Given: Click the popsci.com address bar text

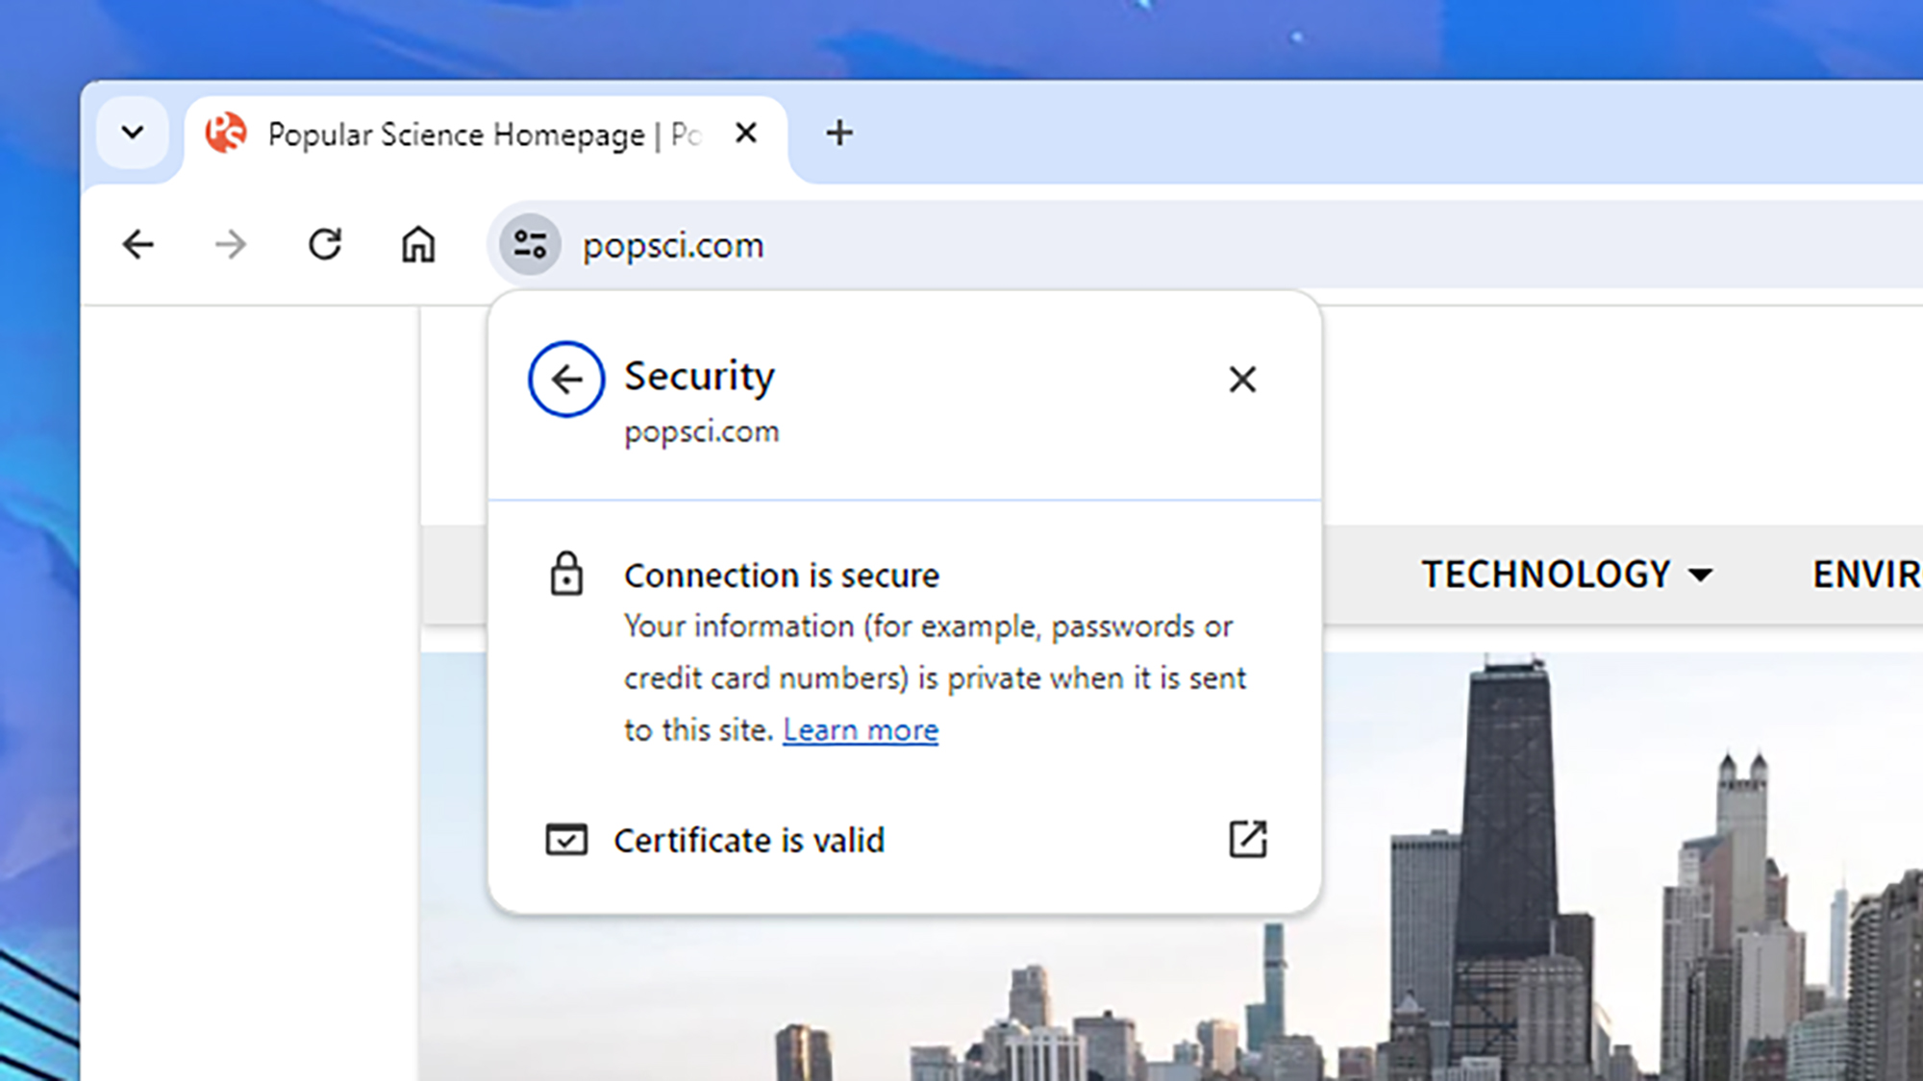Looking at the screenshot, I should [673, 246].
